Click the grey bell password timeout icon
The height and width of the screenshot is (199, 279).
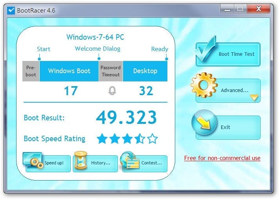click(112, 91)
